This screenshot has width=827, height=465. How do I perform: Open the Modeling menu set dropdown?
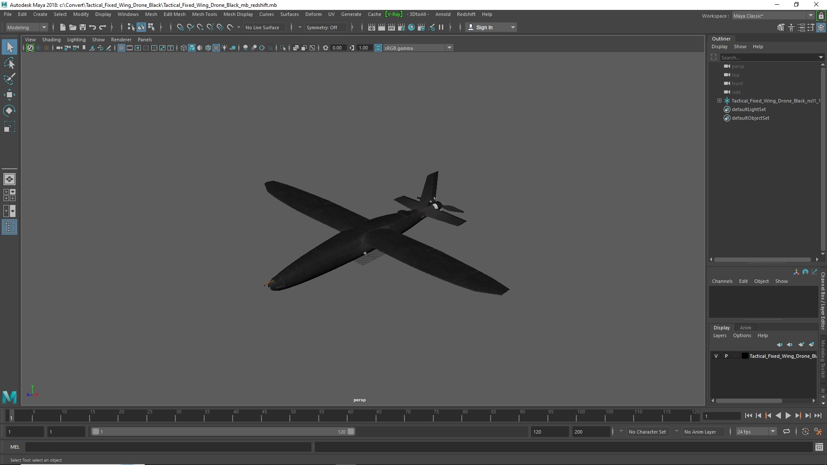tap(27, 27)
